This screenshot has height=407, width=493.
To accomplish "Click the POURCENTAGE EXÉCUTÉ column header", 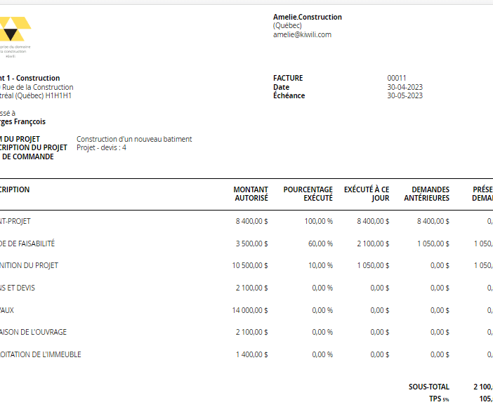I will (308, 194).
